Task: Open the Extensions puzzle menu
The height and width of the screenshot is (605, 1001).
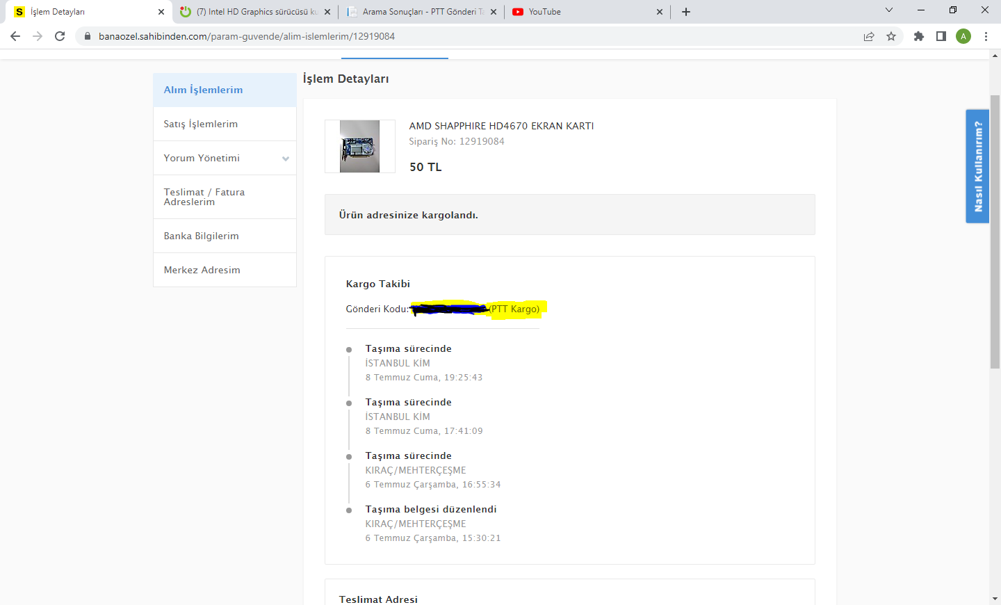Action: tap(919, 36)
